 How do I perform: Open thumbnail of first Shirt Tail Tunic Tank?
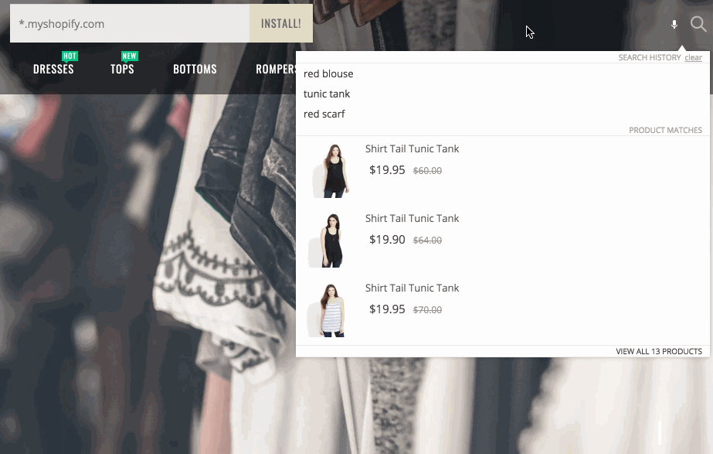[329, 171]
